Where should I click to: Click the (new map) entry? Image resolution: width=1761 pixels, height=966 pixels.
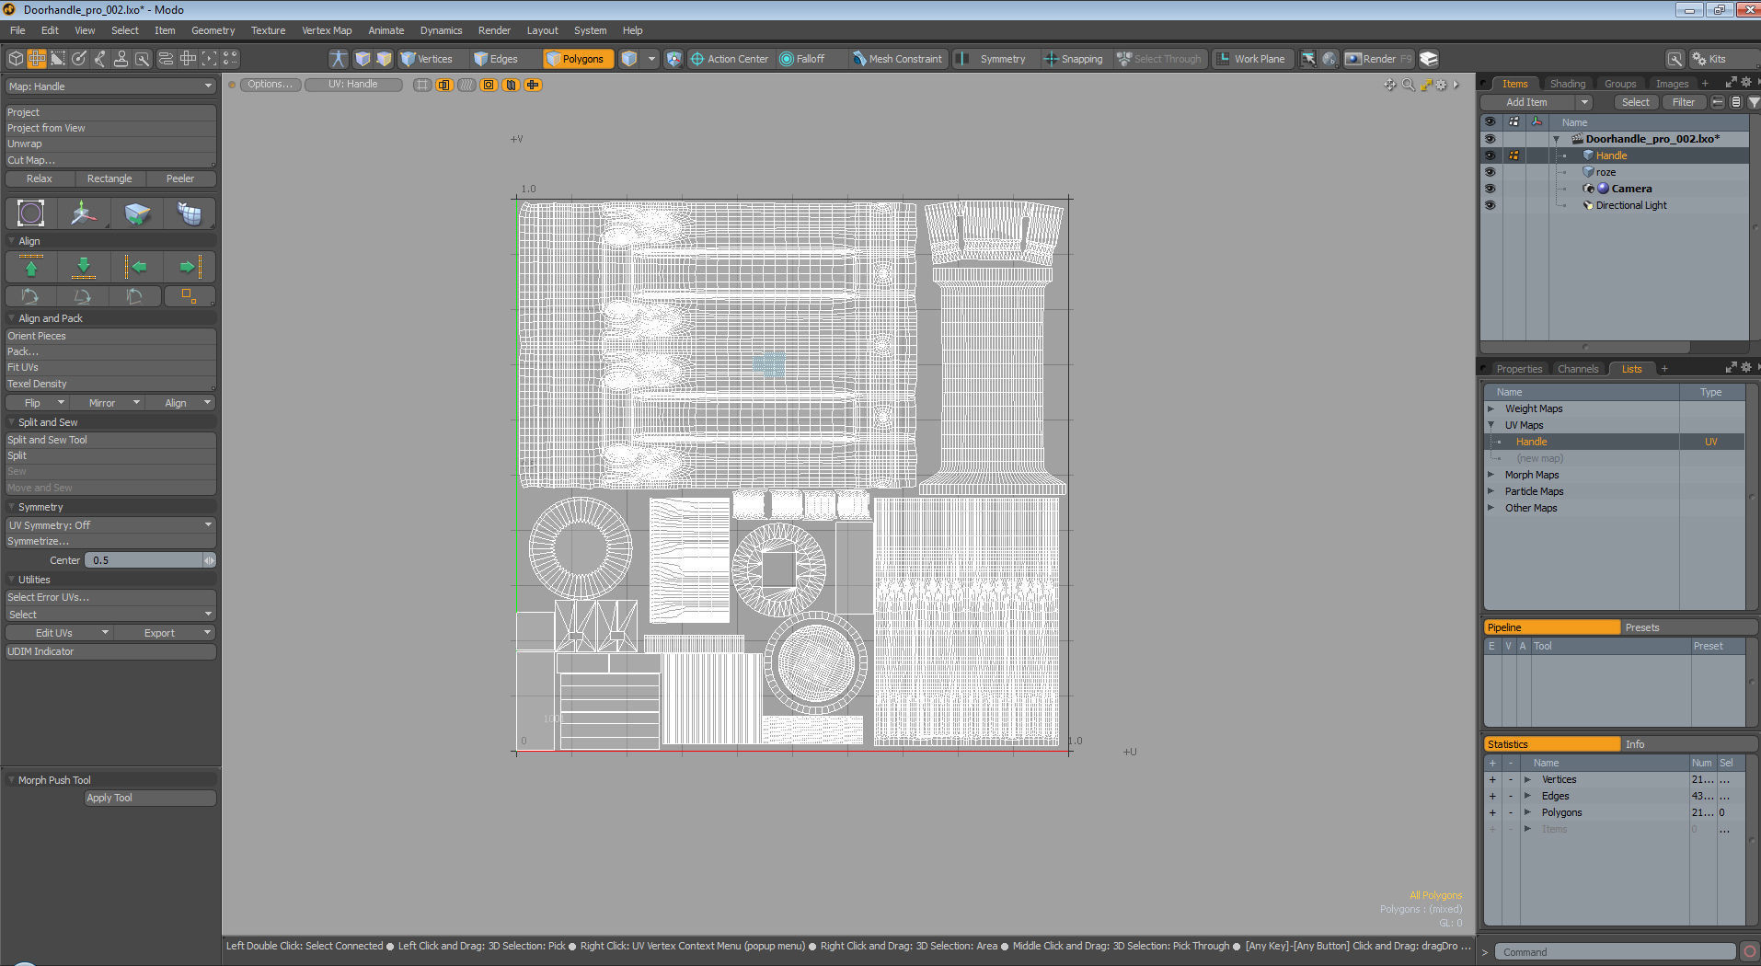click(1615, 458)
